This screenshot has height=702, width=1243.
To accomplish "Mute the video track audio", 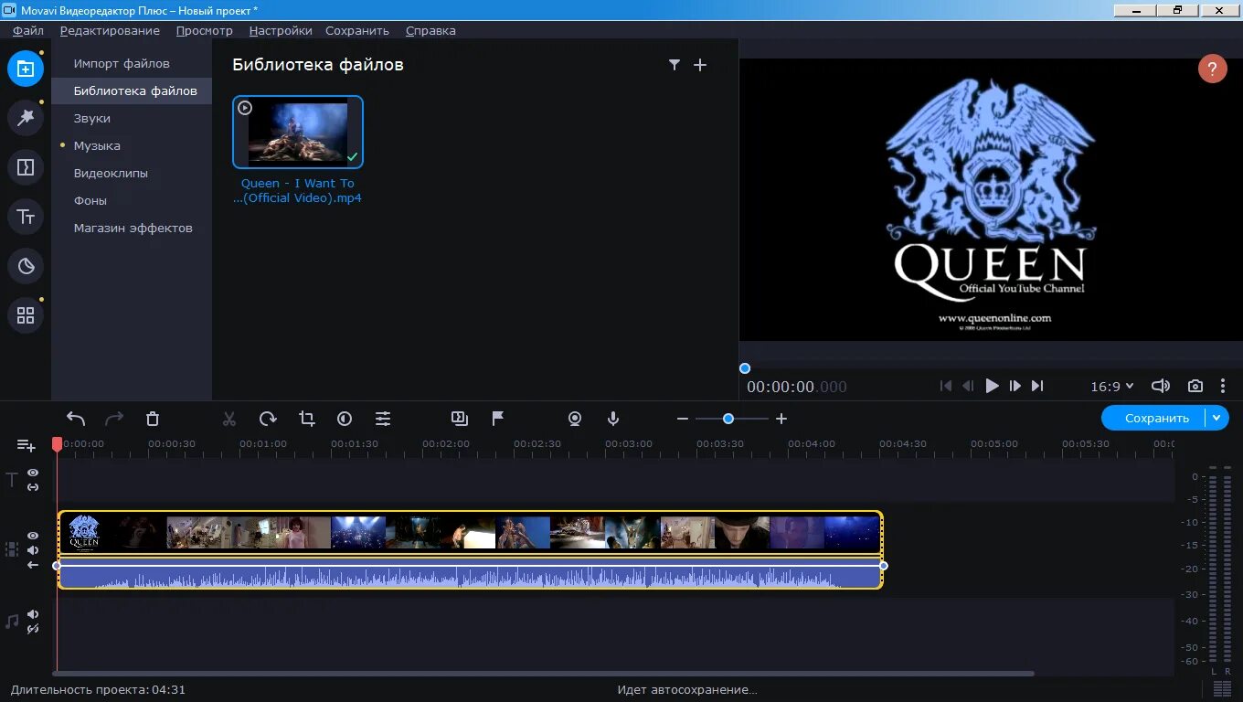I will point(33,550).
